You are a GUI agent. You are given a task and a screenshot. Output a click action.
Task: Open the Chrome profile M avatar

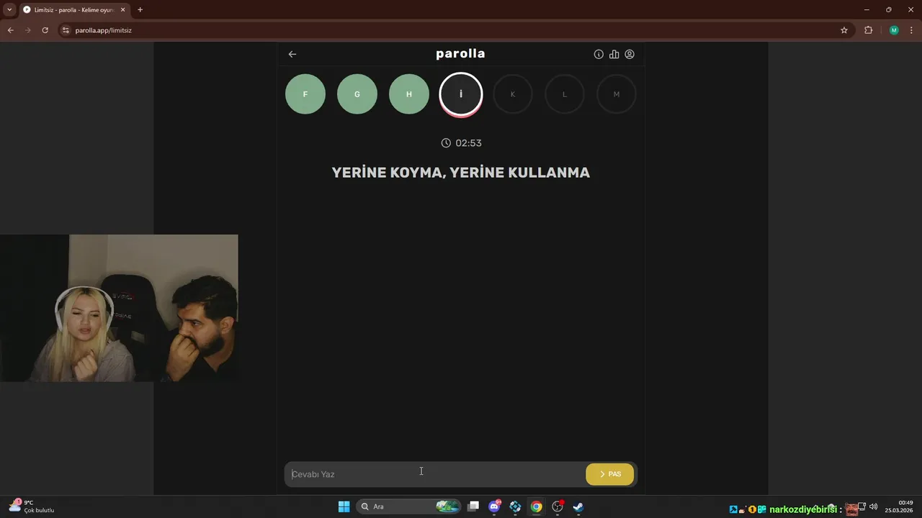pos(894,30)
